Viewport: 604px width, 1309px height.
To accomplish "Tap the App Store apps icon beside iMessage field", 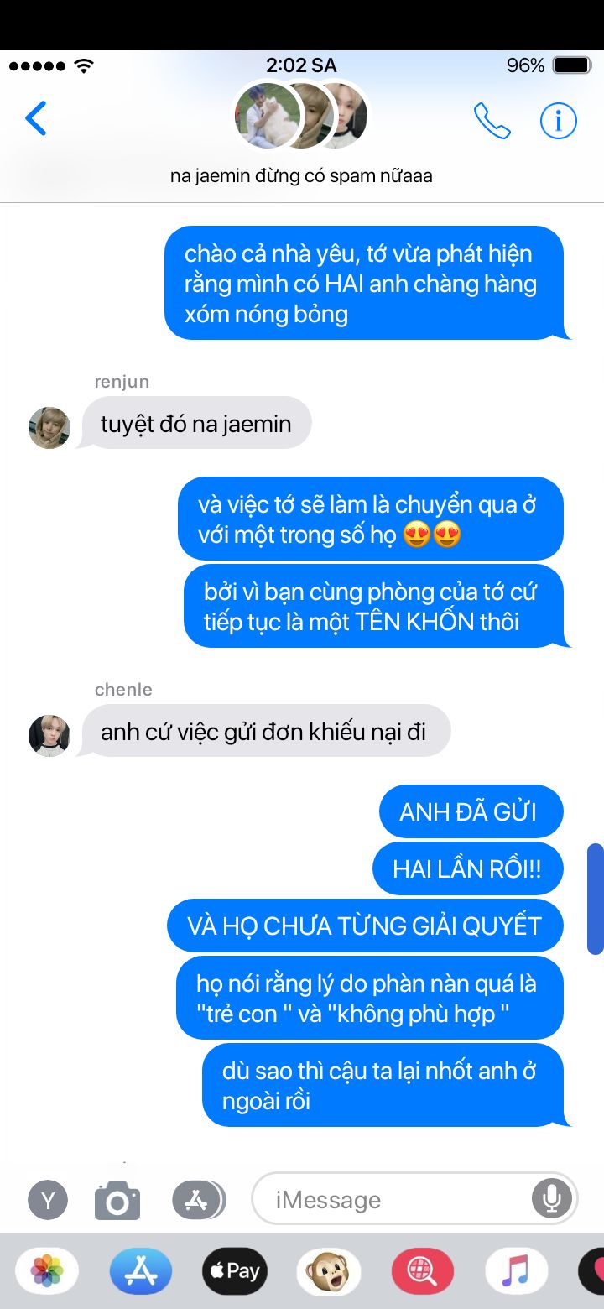I will click(x=199, y=1200).
